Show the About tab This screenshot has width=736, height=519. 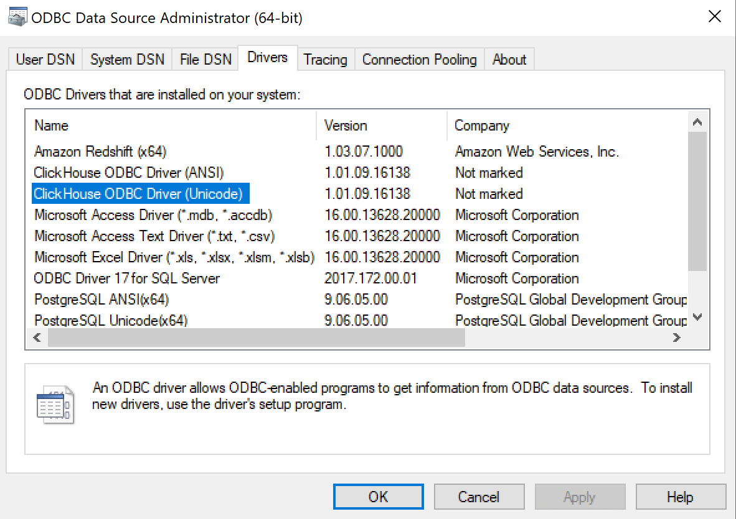[x=509, y=60]
